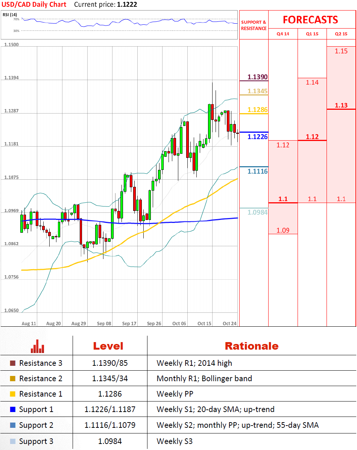Screen dimensions: 357x450
Task: Click the bold Q2 15 forecast 1.13
Action: click(341, 105)
